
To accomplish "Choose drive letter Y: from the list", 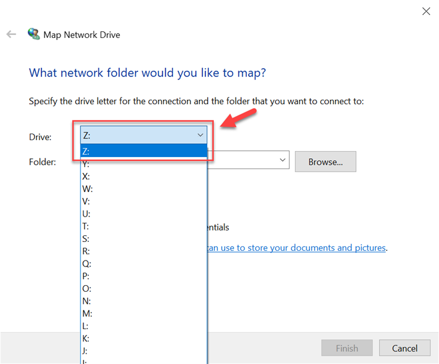I will (x=143, y=164).
